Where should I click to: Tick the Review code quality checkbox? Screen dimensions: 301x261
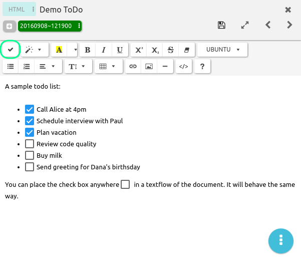coord(30,144)
